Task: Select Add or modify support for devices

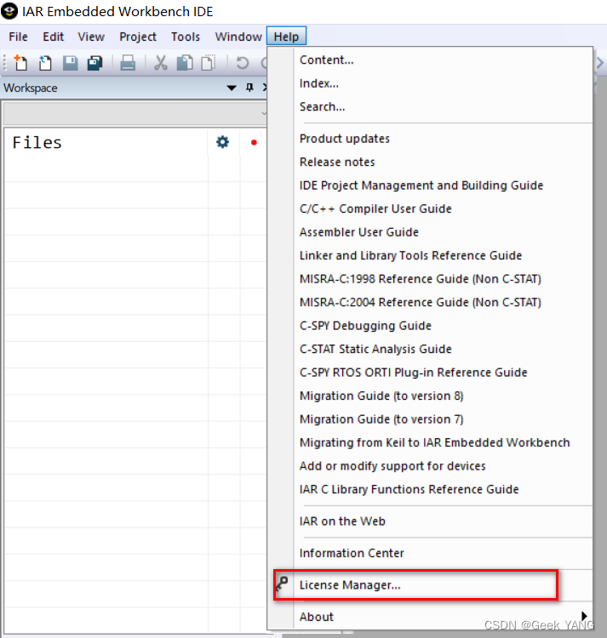Action: pos(430,466)
